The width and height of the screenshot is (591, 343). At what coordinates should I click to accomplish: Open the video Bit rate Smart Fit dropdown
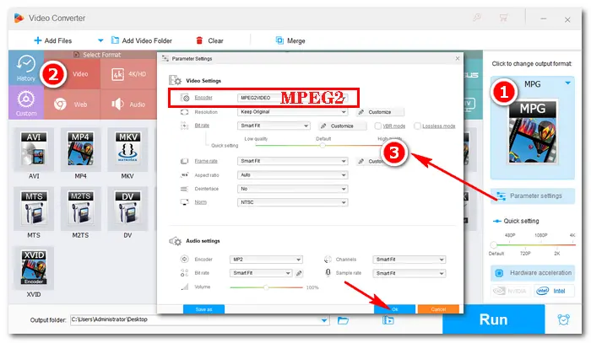(x=274, y=126)
